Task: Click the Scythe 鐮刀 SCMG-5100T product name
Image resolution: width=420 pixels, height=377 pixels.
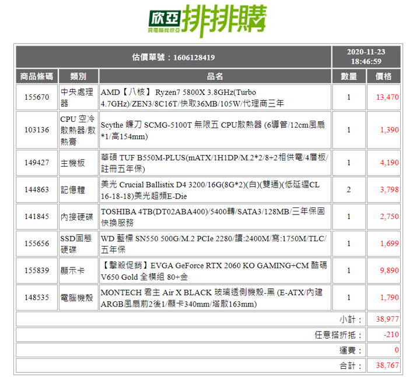Action: pyautogui.click(x=213, y=131)
